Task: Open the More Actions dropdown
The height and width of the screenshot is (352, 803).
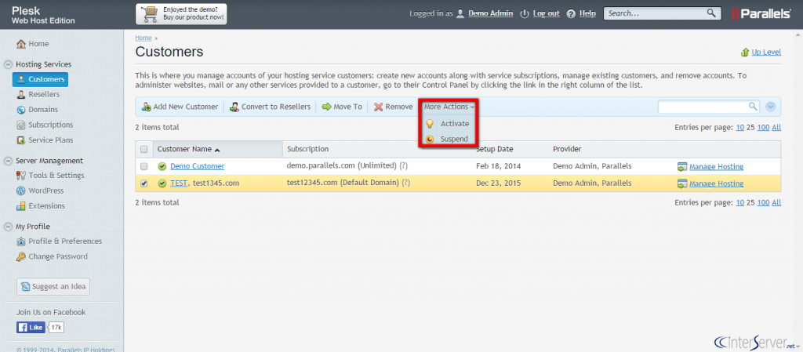Action: pyautogui.click(x=449, y=107)
